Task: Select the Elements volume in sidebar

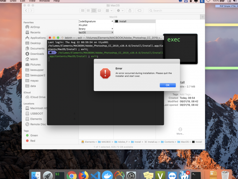Action: tap(36, 119)
